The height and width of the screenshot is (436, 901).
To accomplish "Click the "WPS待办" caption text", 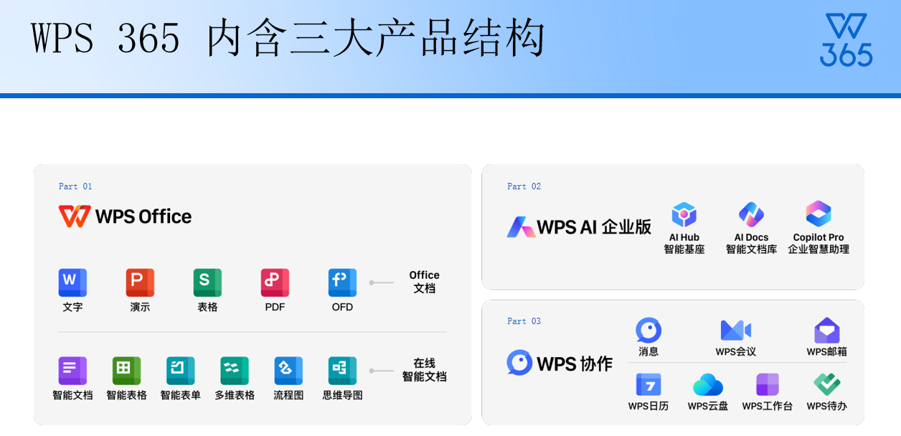I will (827, 407).
